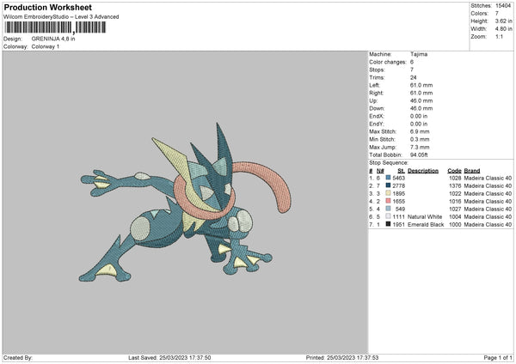Click thread code '1016' in row 4
516x364 pixels.
click(x=455, y=202)
